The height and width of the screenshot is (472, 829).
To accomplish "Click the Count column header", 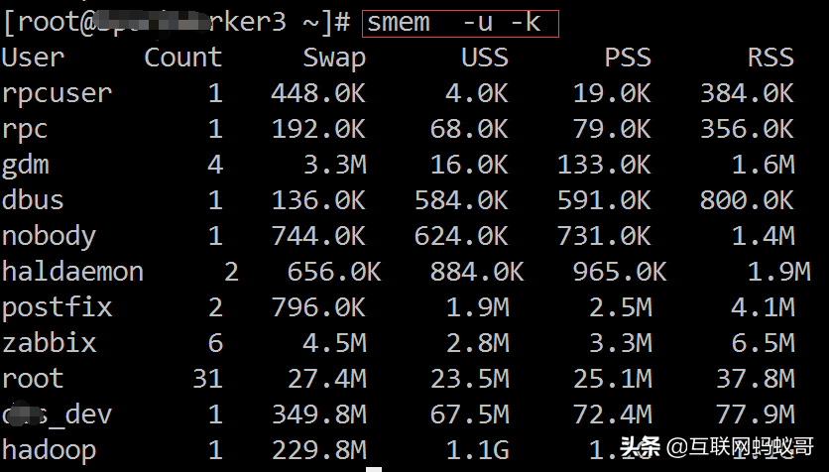I will [183, 58].
